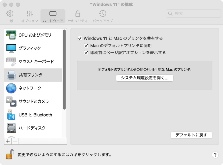Select the サウンドとカメラ label in the sidebar

(34, 101)
